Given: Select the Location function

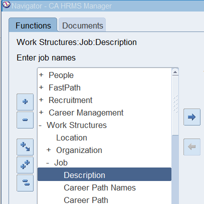Looking at the screenshot, I should pos(72,137).
